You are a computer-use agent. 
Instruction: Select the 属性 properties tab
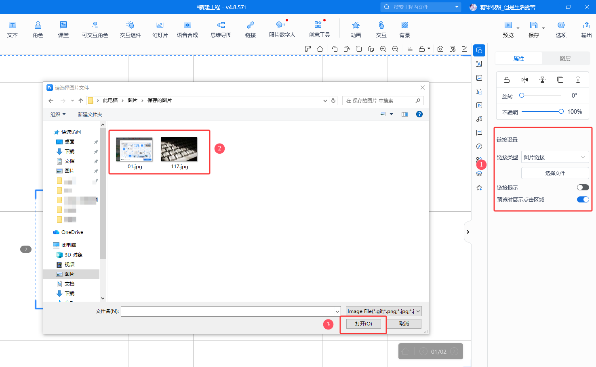click(518, 58)
